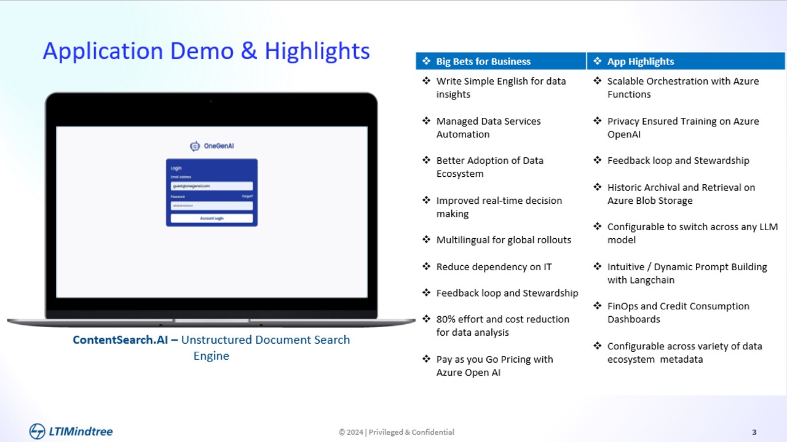Click "Historic Archival and Retrieval" bullet
The image size is (787, 442).
point(681,194)
